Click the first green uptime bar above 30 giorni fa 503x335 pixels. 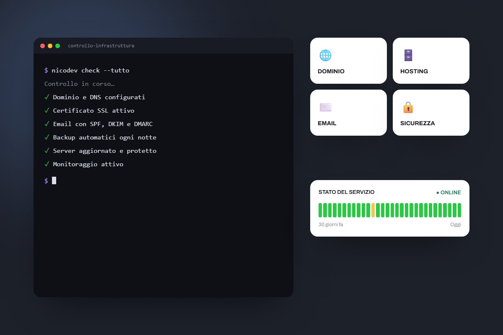point(320,210)
